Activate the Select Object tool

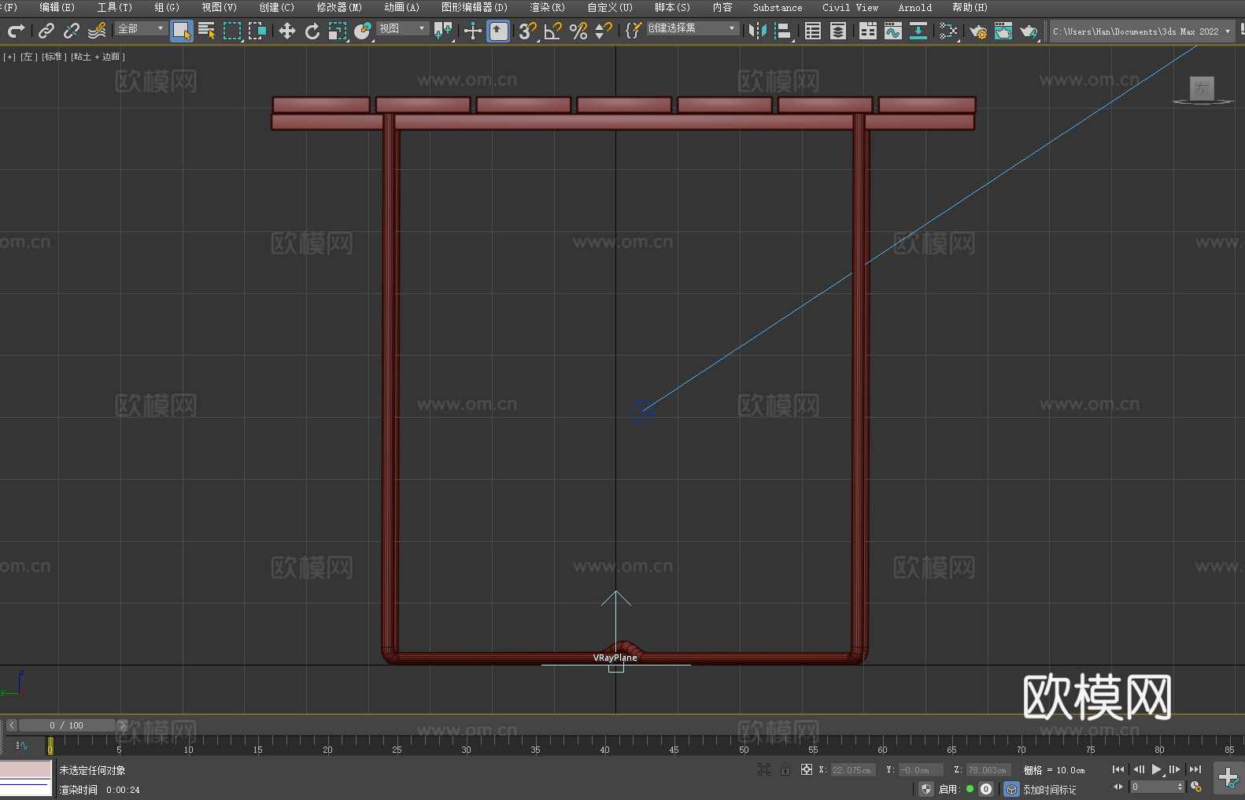(x=182, y=31)
